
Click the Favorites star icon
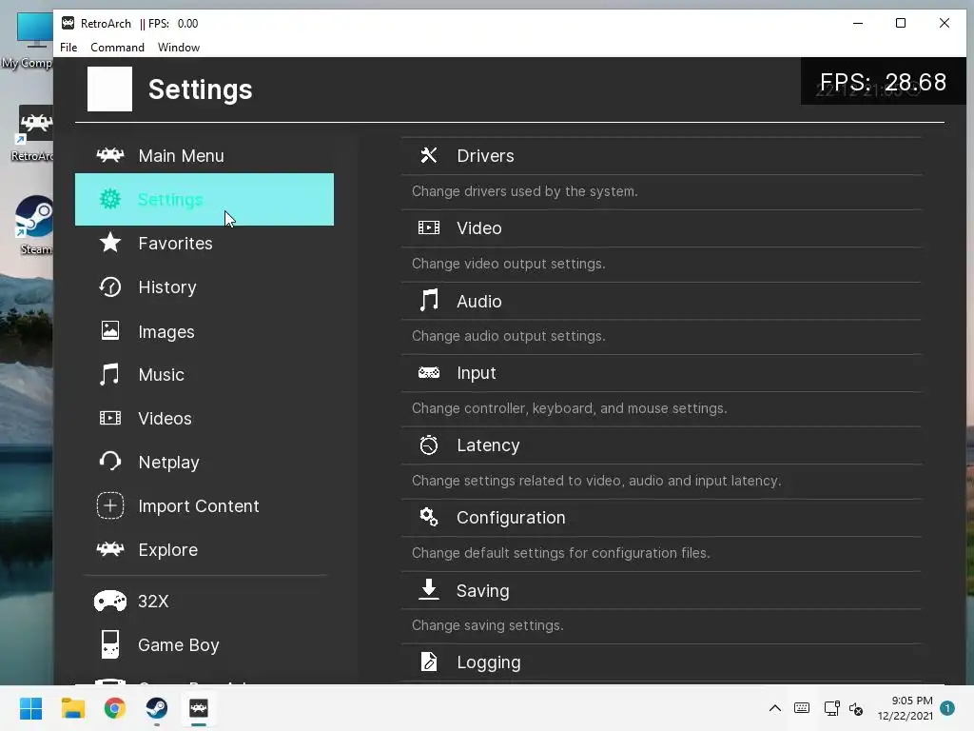coord(110,243)
